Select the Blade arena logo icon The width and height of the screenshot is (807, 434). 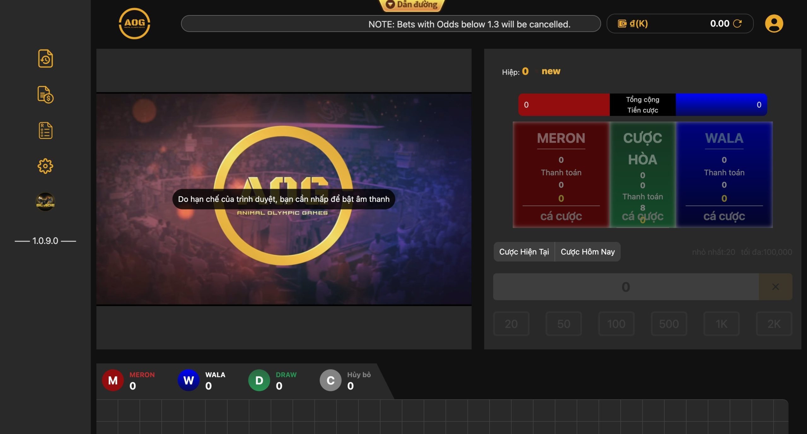click(45, 202)
